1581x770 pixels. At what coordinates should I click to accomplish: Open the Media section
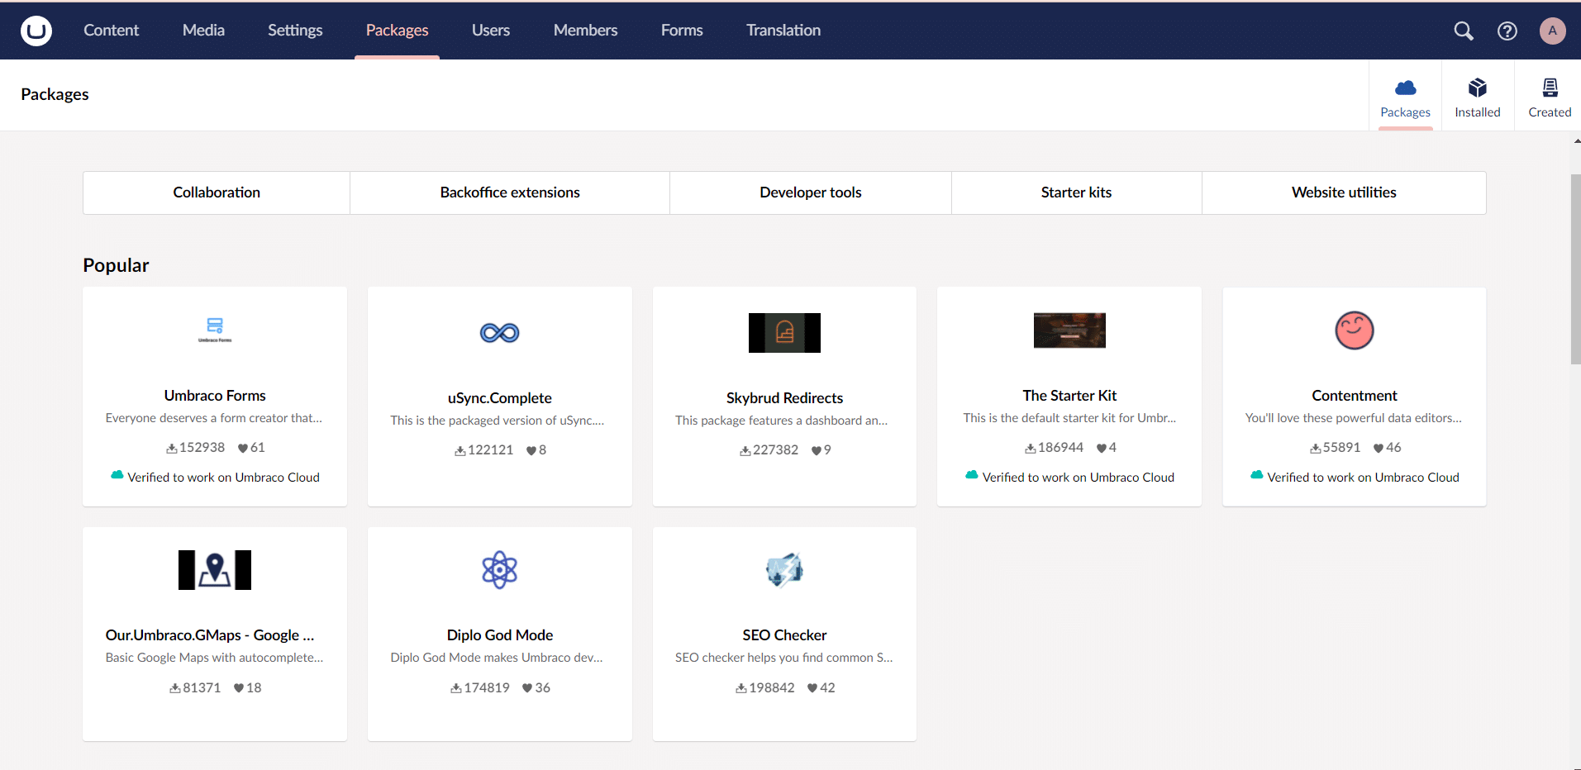pos(203,31)
